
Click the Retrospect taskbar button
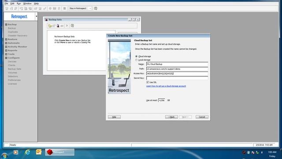(60, 152)
